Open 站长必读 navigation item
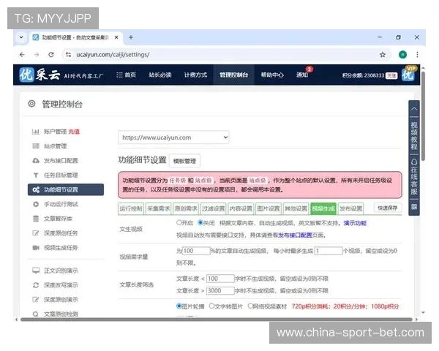This screenshot has width=439, height=351. pyautogui.click(x=160, y=75)
